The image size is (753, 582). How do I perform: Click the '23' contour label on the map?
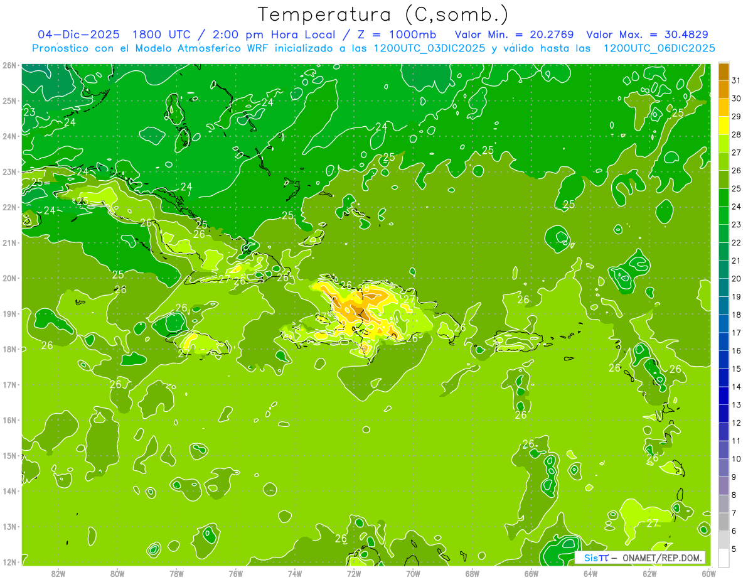point(29,112)
